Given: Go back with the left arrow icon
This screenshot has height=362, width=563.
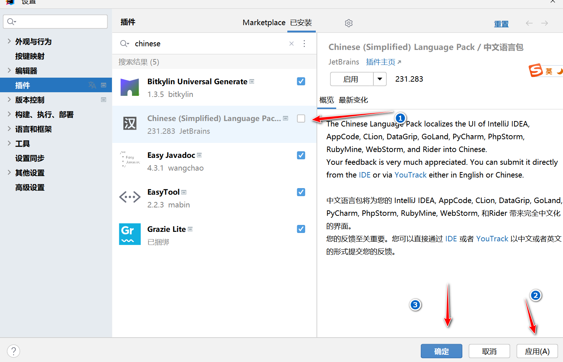Looking at the screenshot, I should click(x=529, y=23).
